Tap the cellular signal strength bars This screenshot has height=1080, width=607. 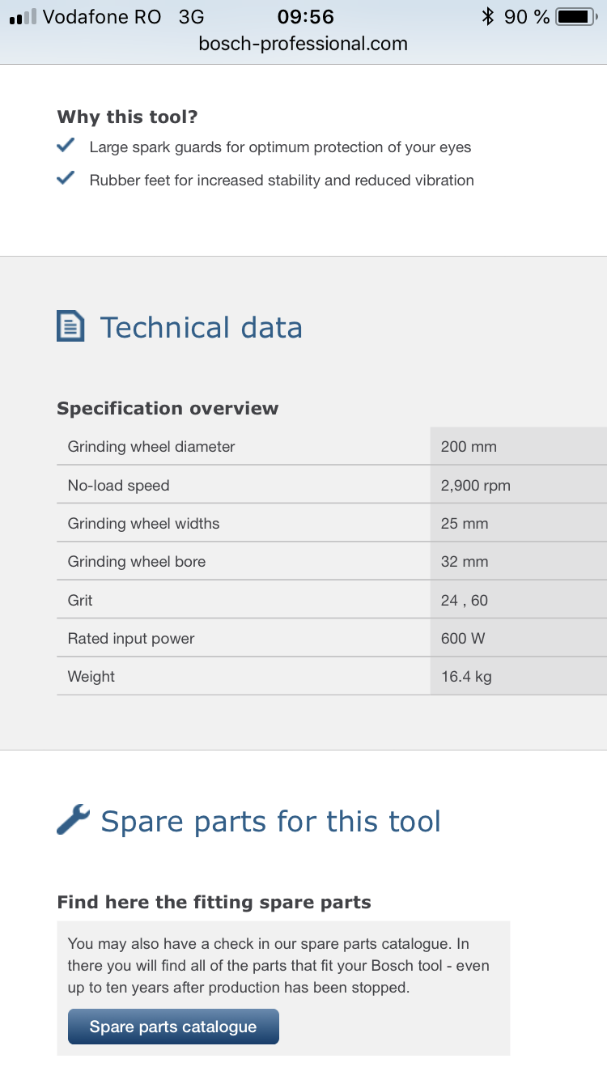[23, 16]
